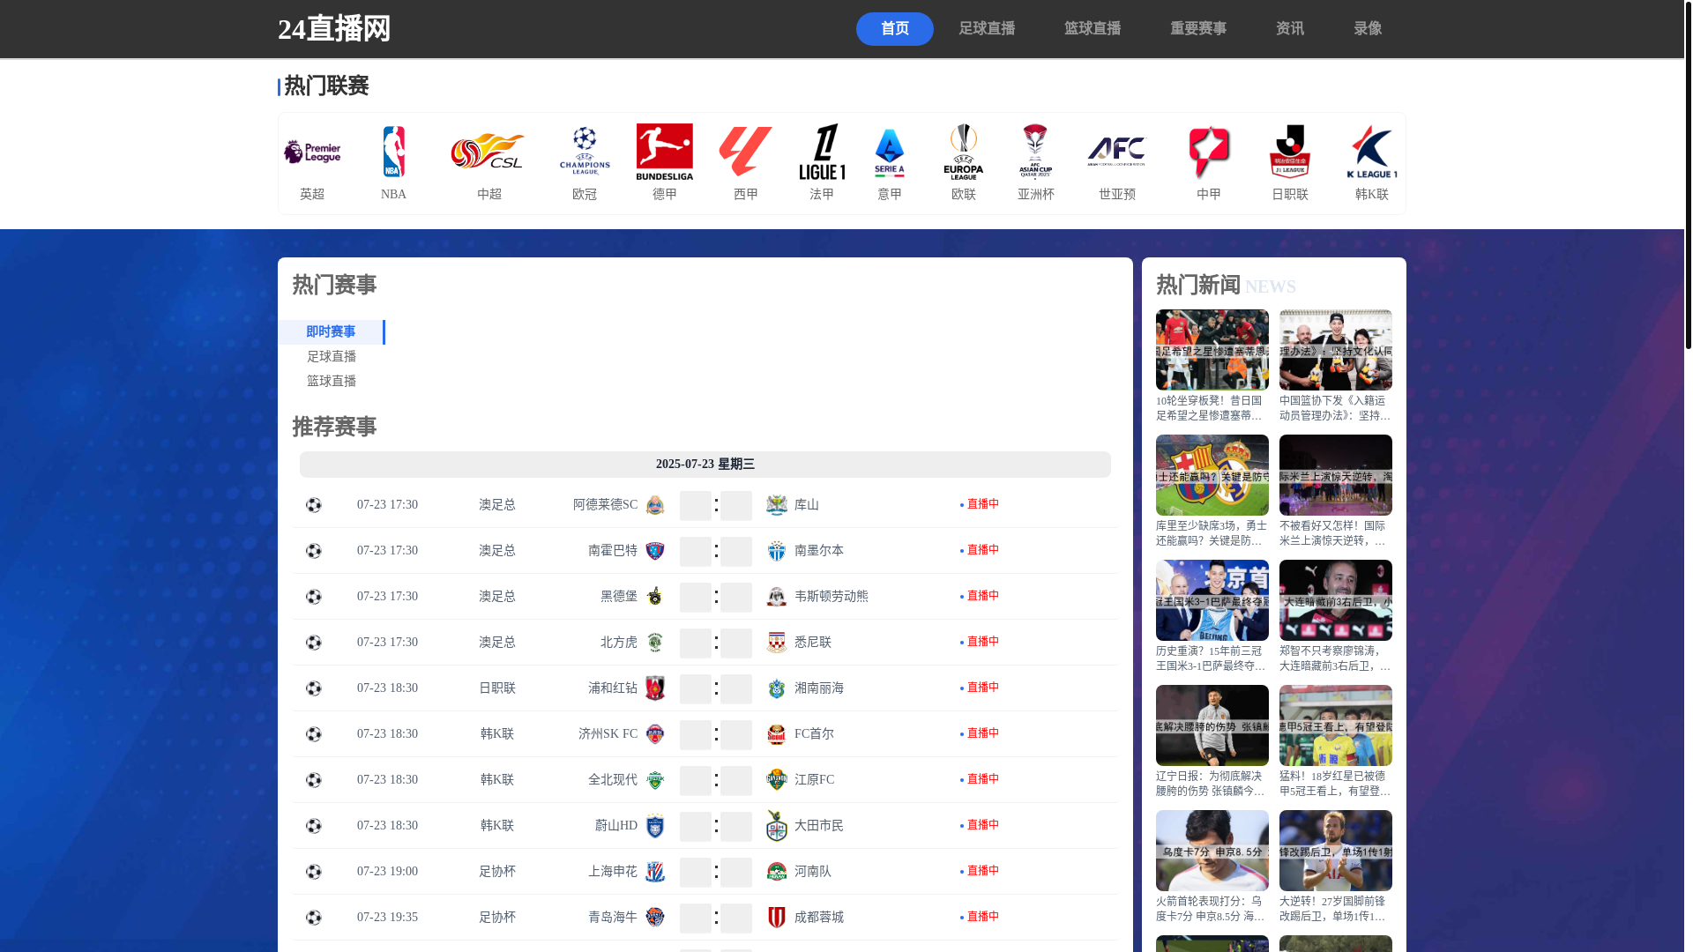
Task: Read the 郑智不只考察廖锦涛 news headline
Action: pyautogui.click(x=1336, y=658)
